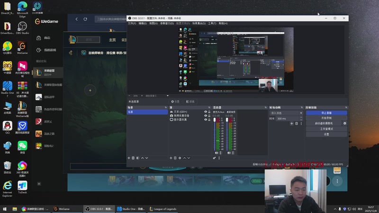Image resolution: width=379 pixels, height=213 pixels.
Task: Lock the 文本 (GDI+) source
Action: tap(209, 112)
